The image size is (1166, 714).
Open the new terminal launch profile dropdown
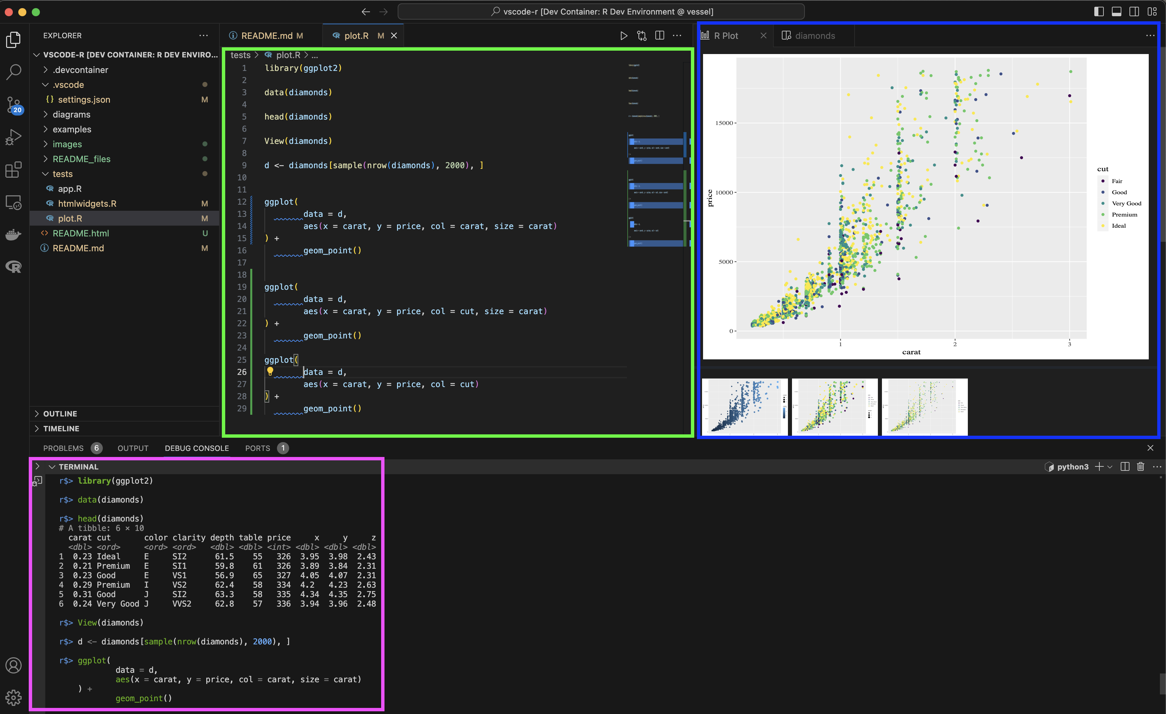pos(1110,467)
